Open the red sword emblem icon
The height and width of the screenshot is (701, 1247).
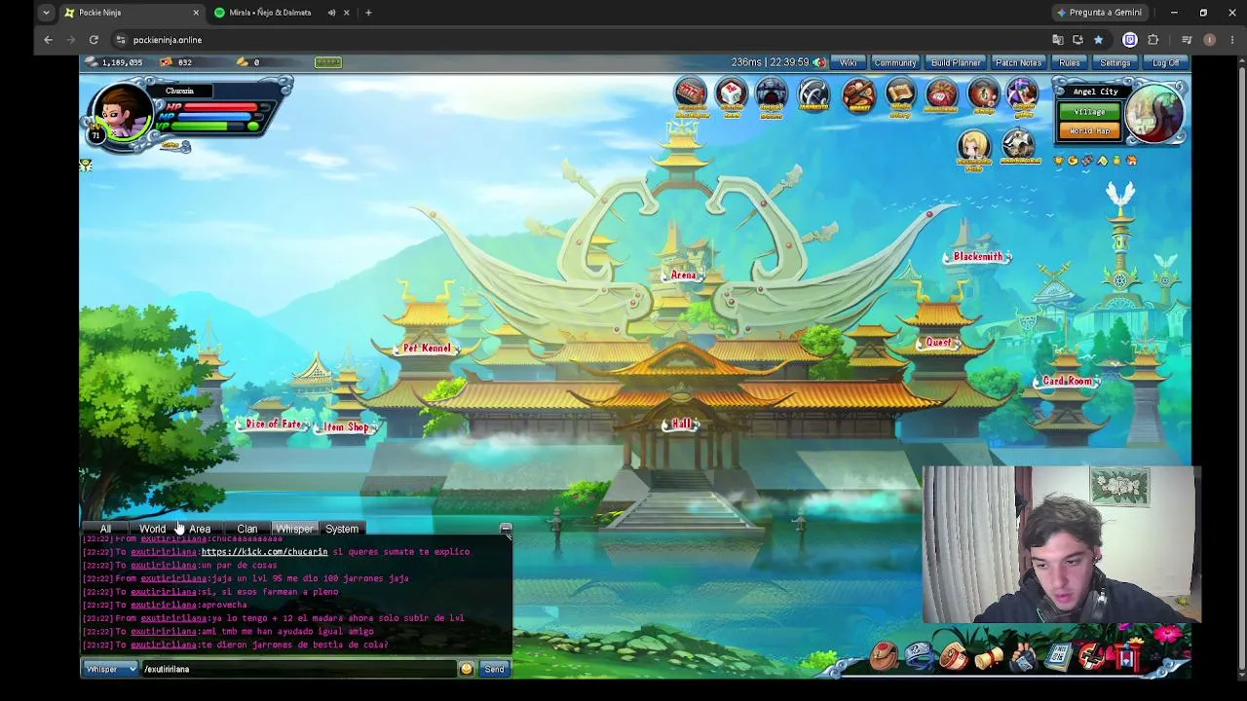pos(1092,658)
